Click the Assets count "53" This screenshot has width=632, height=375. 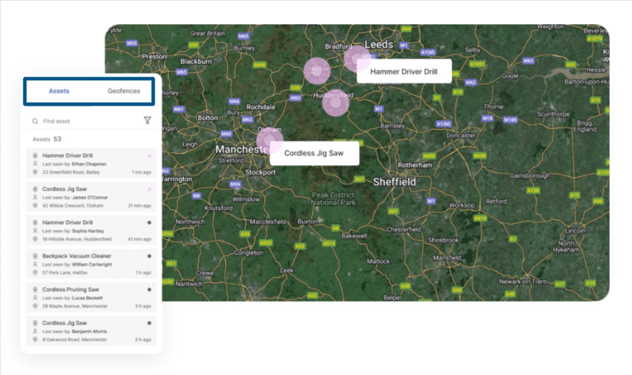point(57,139)
